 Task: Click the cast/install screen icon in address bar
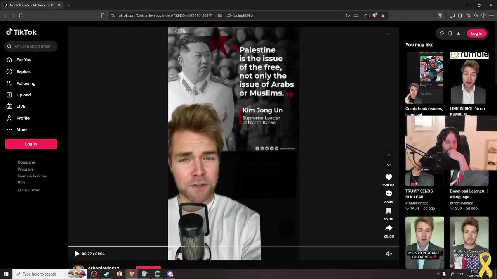[356, 15]
